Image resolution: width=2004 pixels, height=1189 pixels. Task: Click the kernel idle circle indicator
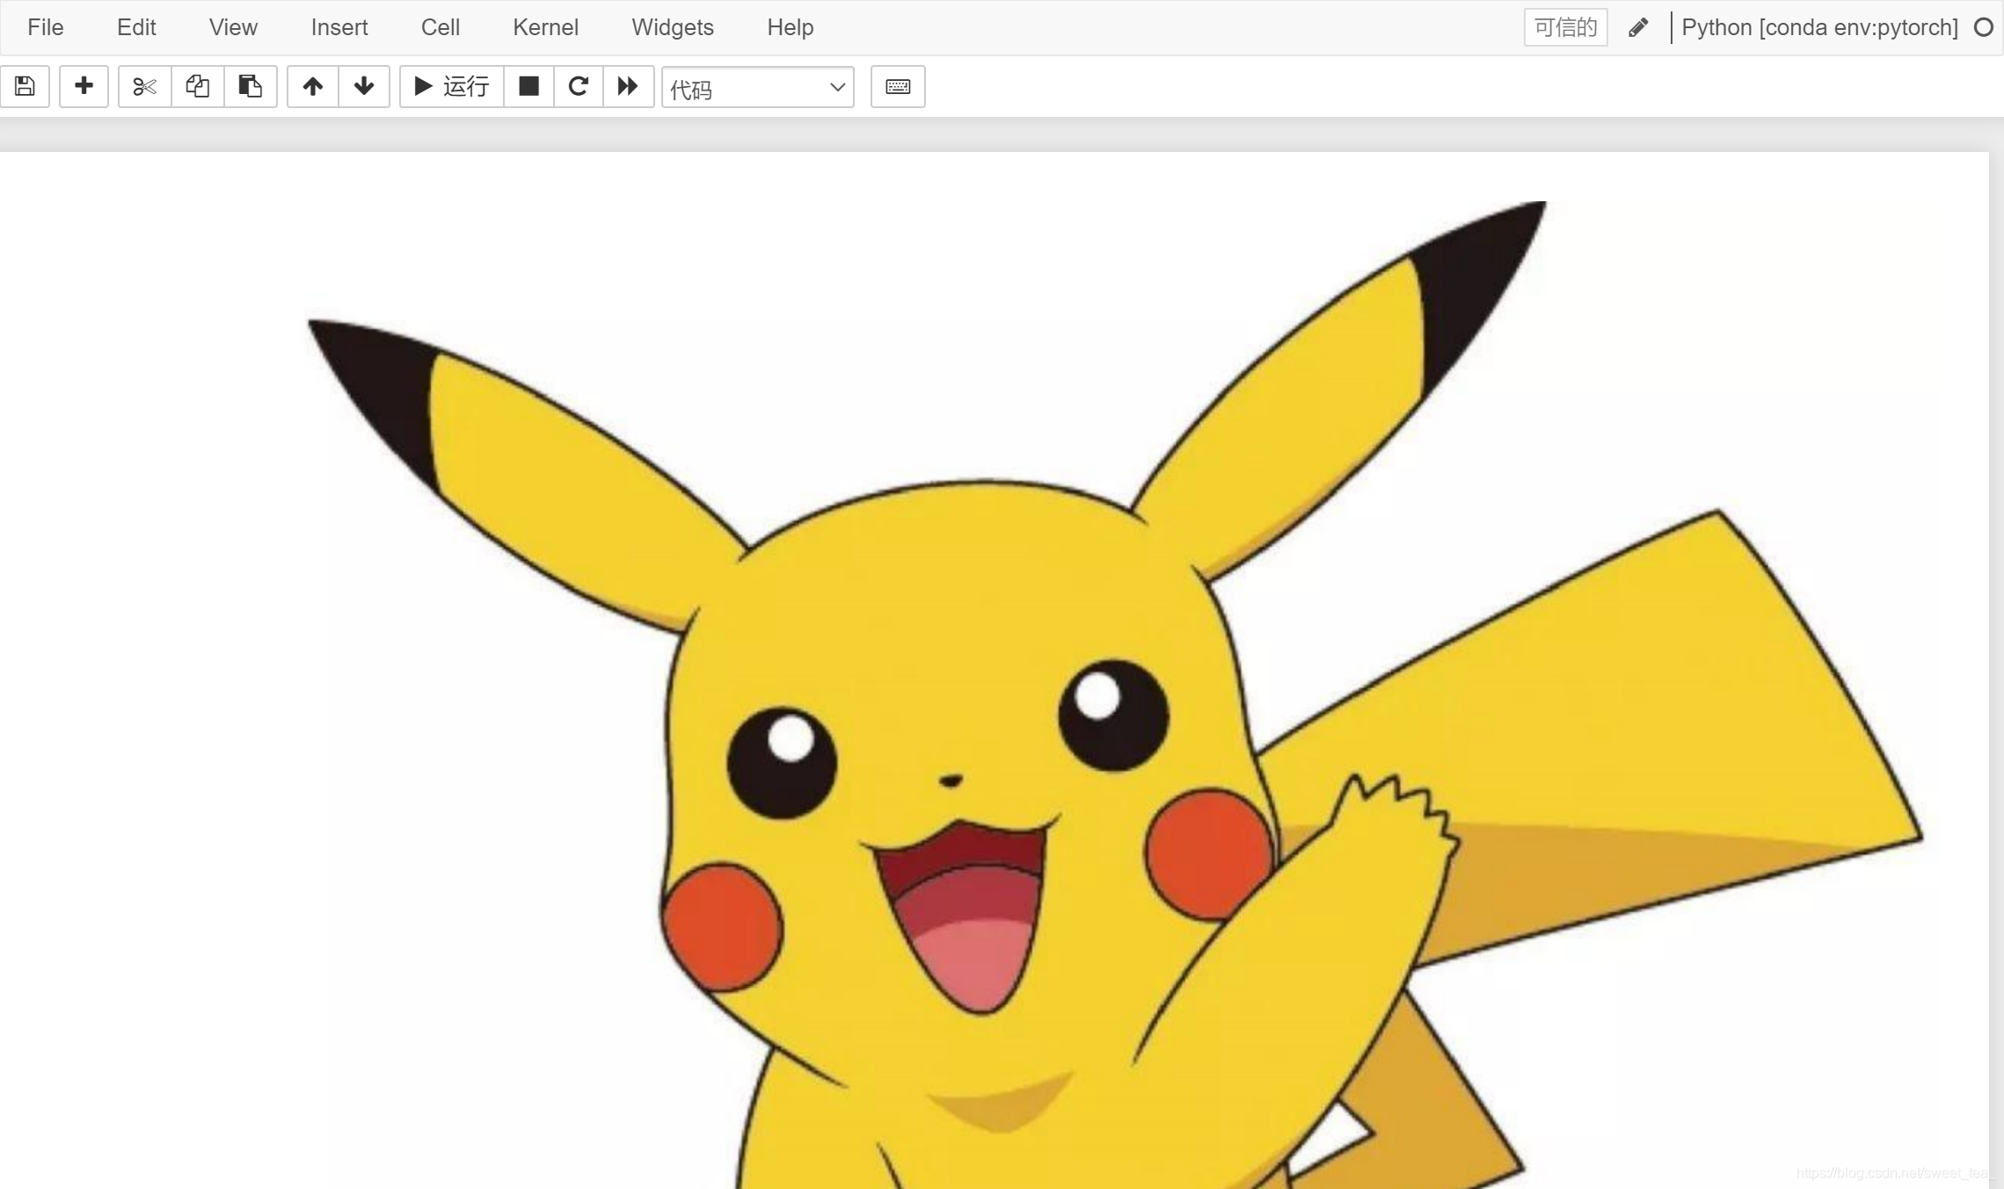pyautogui.click(x=1983, y=27)
